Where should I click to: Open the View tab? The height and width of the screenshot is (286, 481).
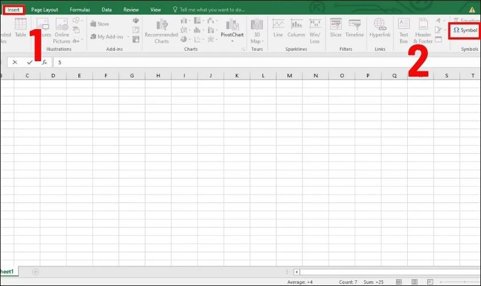tap(156, 10)
